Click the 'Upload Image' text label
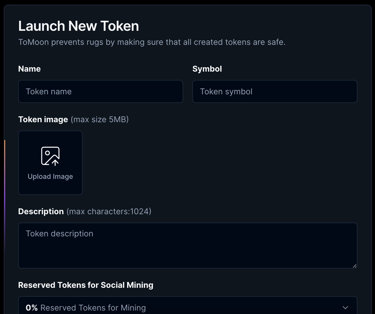This screenshot has height=314, width=375. coord(50,177)
